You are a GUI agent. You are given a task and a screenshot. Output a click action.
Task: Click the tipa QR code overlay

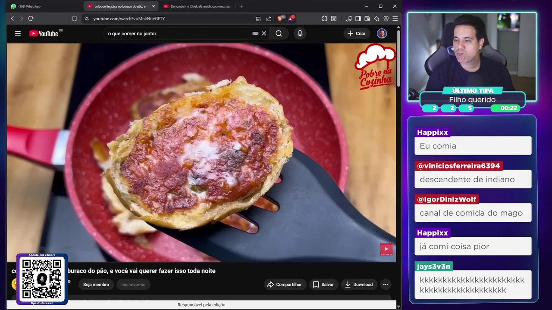pos(42,279)
